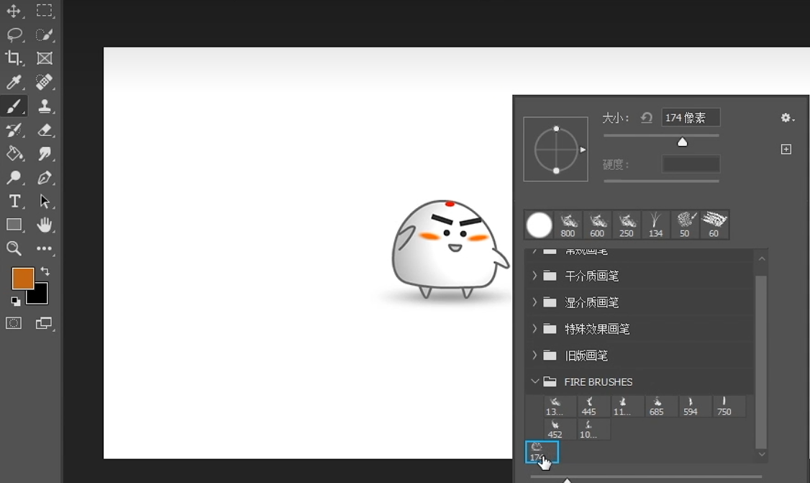
Task: Collapse the FIRE BRUSHES folder
Action: [534, 382]
